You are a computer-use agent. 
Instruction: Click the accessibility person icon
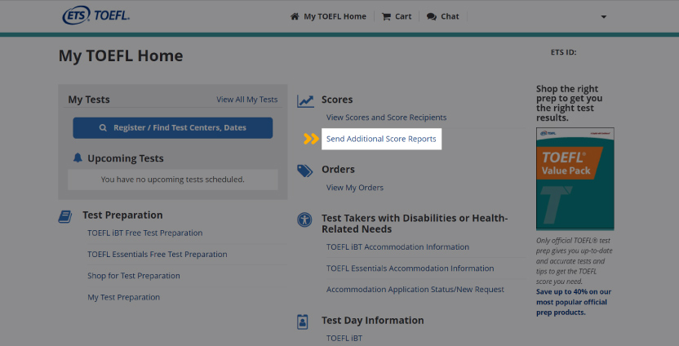[x=304, y=220]
